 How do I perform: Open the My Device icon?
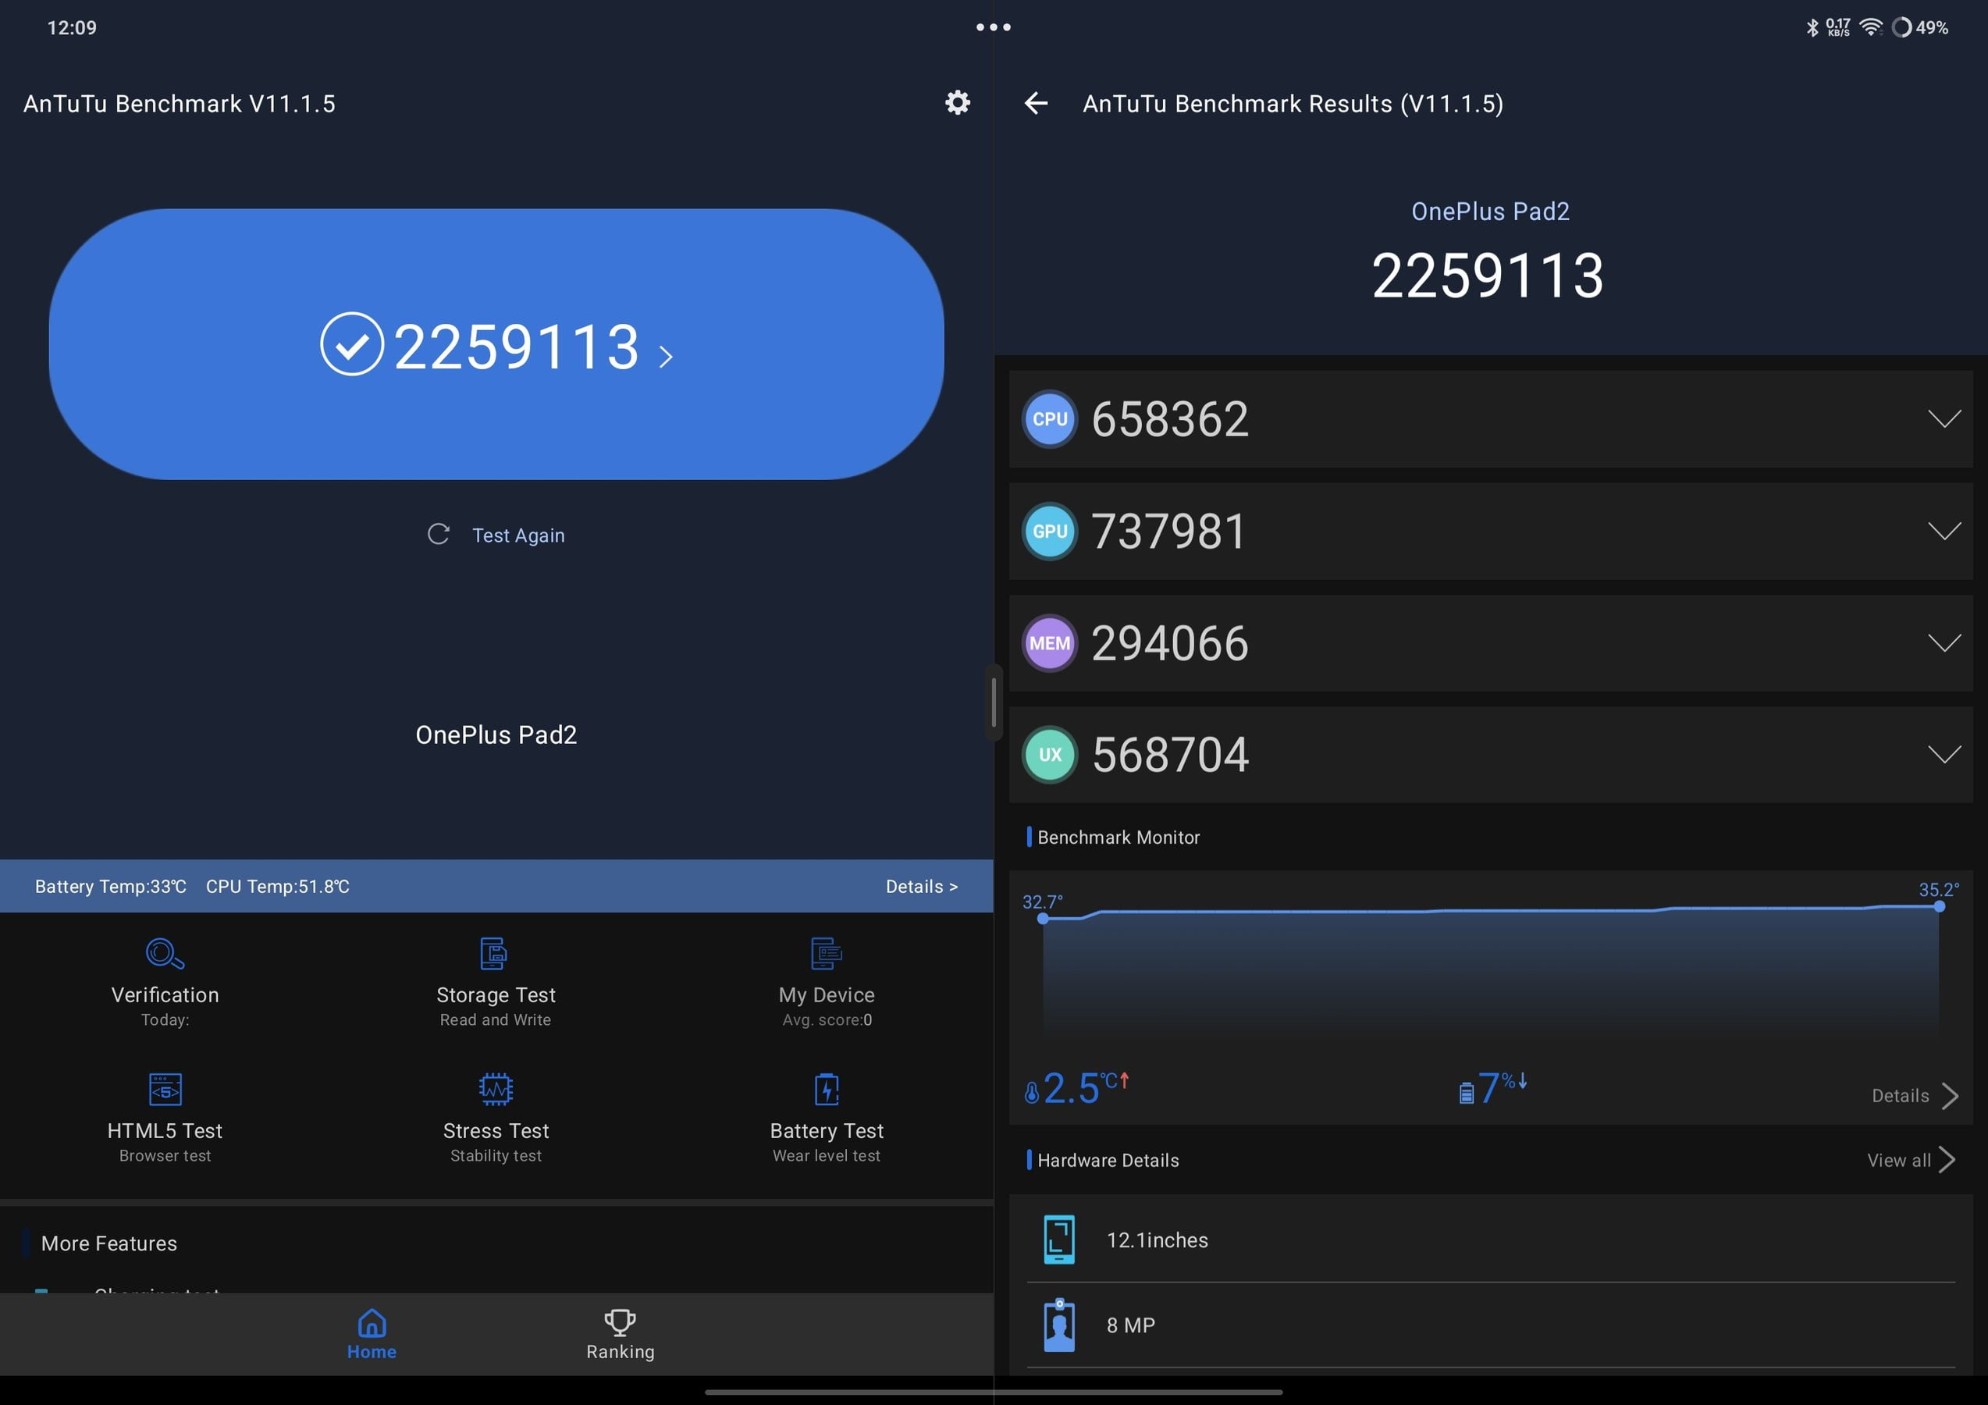(x=826, y=953)
